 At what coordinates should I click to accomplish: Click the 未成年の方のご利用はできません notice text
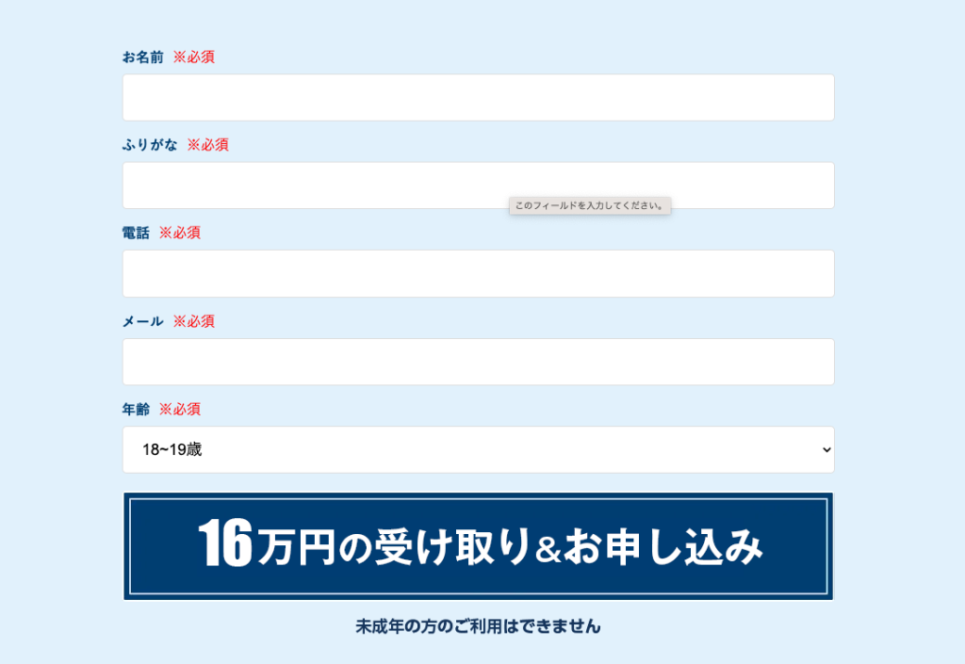click(x=478, y=625)
